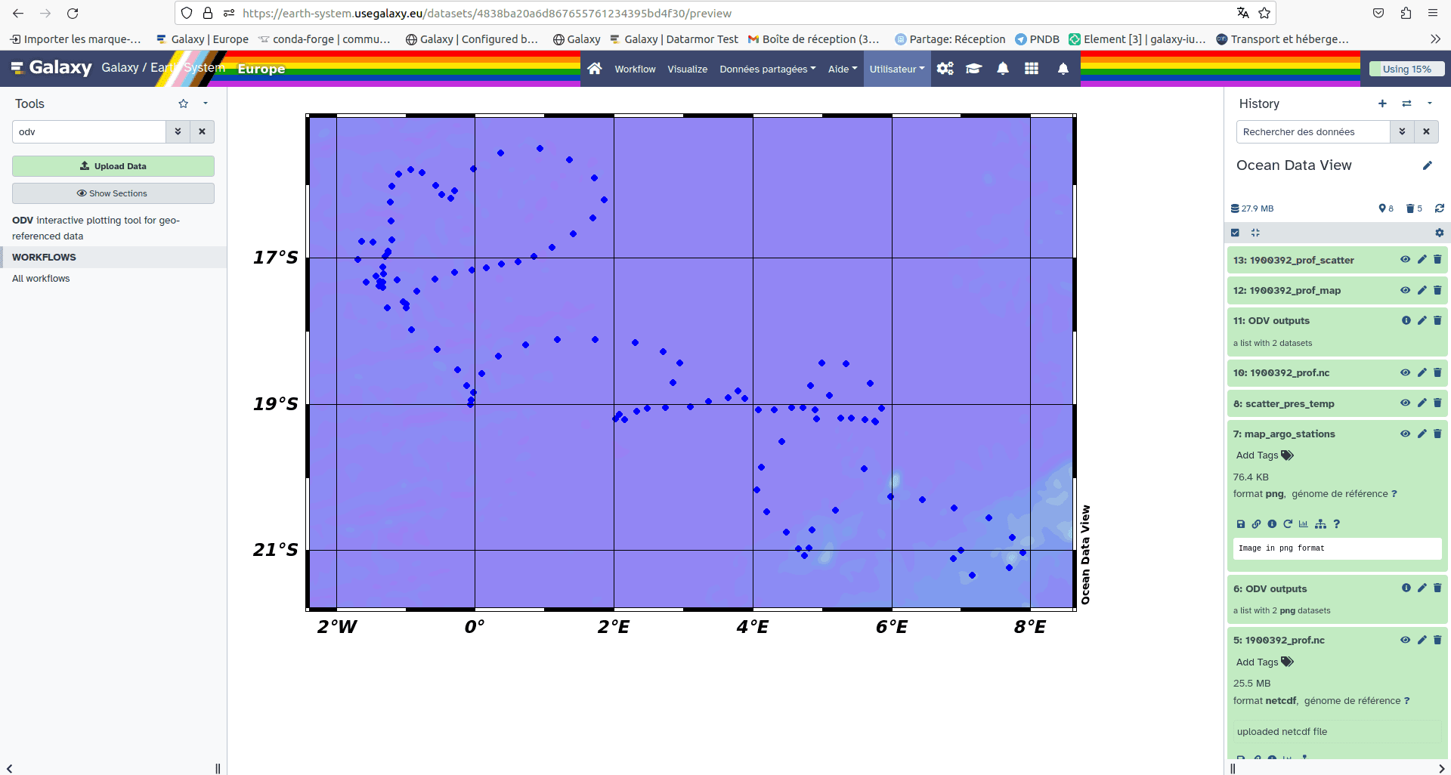Viewport: 1451px width, 775px height.
Task: Display 8: scatter_pres_temp using eye icon
Action: pos(1405,403)
